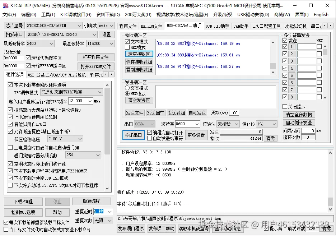Screen dimensions: 336x236
Task: Click 清零 button next to receive counter
Action: tap(270, 138)
